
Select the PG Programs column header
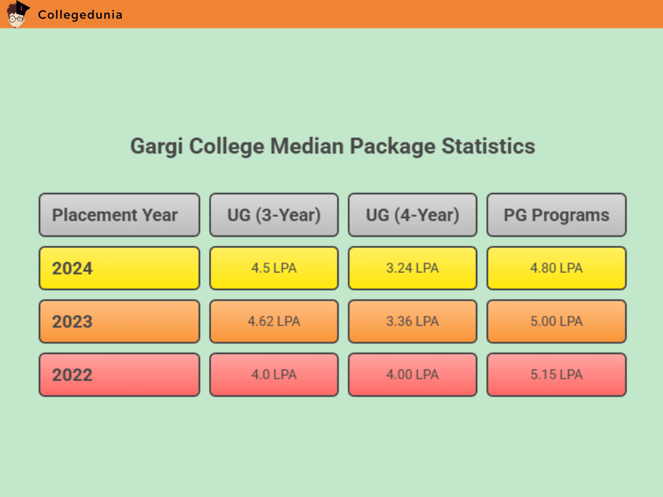click(x=556, y=215)
